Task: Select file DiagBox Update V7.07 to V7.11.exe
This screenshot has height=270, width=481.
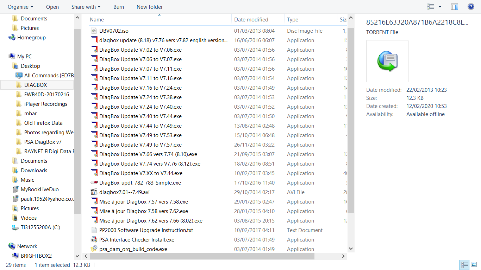Action: [140, 69]
